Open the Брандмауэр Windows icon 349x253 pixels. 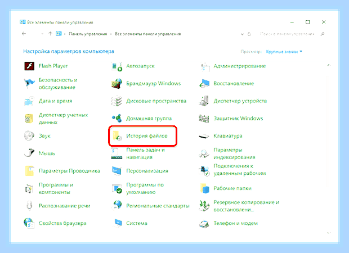click(x=117, y=84)
